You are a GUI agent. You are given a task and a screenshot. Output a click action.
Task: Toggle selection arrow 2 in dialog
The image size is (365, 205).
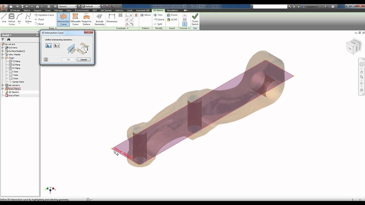coord(56,46)
